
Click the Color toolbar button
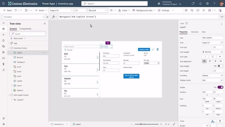(x=124, y=10)
